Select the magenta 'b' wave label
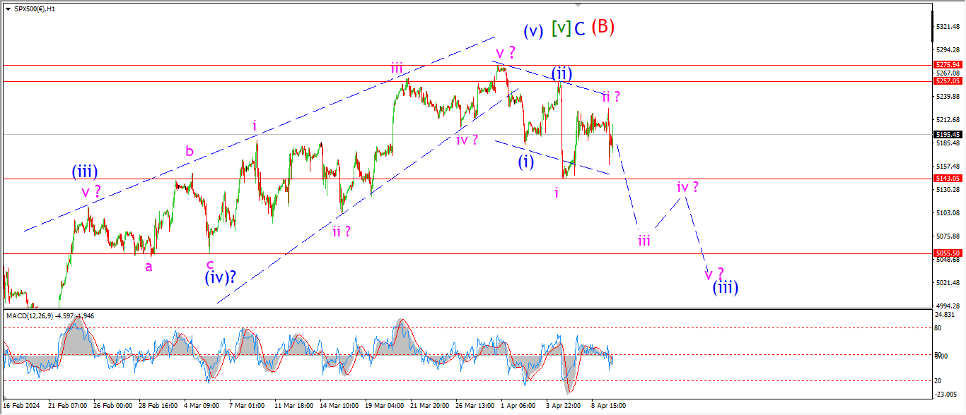The image size is (966, 415). [x=189, y=150]
